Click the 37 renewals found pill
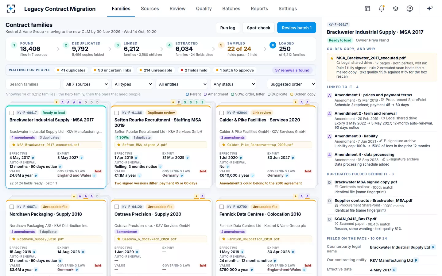Screen dimensions: 442x276 click(292, 70)
